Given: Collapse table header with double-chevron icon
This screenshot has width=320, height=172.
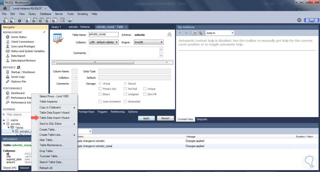Looking at the screenshot, I should 169,35.
